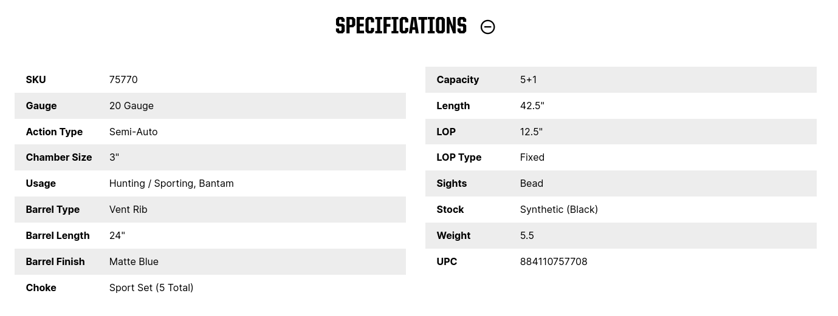Image resolution: width=838 pixels, height=316 pixels.
Task: Click the Chamber Size label
Action: (x=59, y=157)
